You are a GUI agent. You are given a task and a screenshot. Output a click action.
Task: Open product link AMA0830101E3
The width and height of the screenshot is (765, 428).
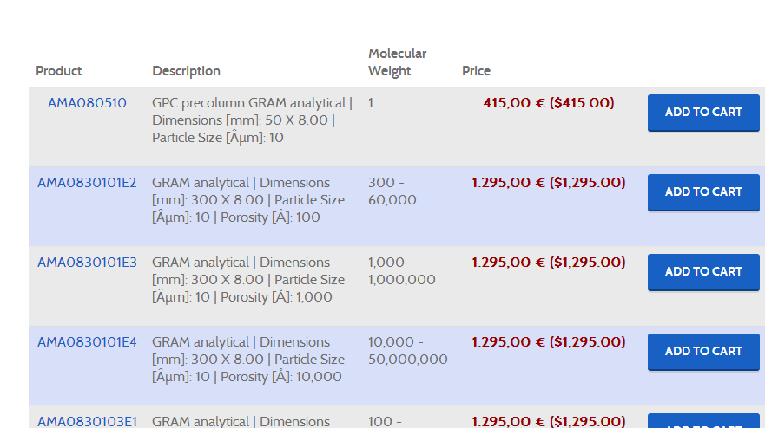(87, 263)
